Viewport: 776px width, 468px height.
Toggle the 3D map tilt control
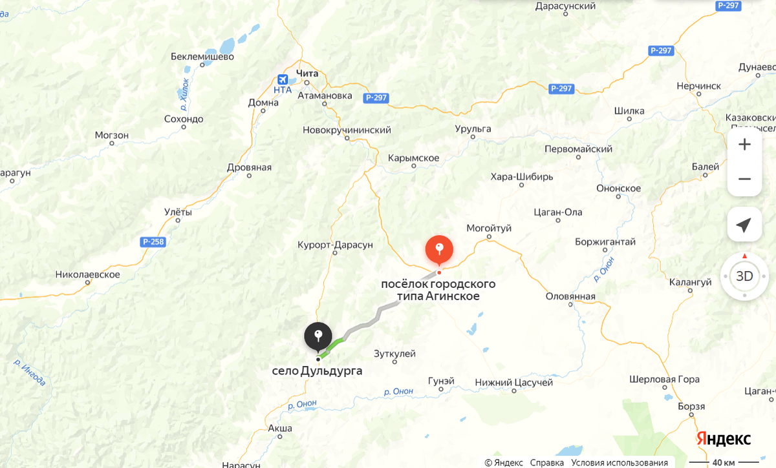(744, 276)
